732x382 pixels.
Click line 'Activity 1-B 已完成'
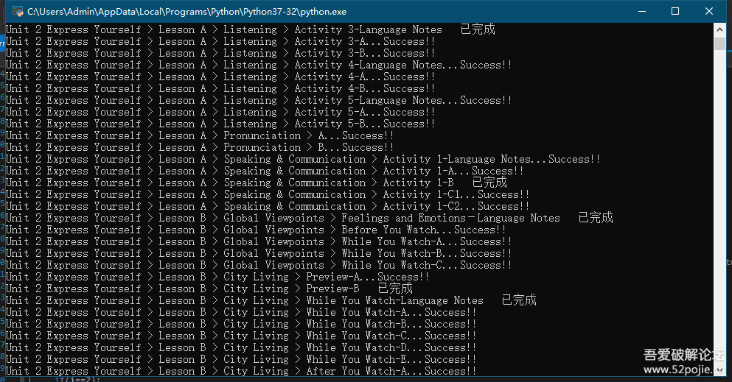point(257,183)
